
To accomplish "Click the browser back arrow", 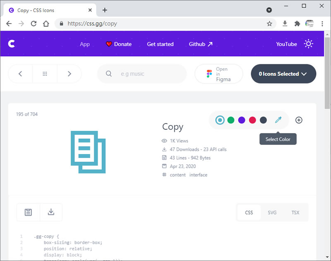I will click(9, 24).
